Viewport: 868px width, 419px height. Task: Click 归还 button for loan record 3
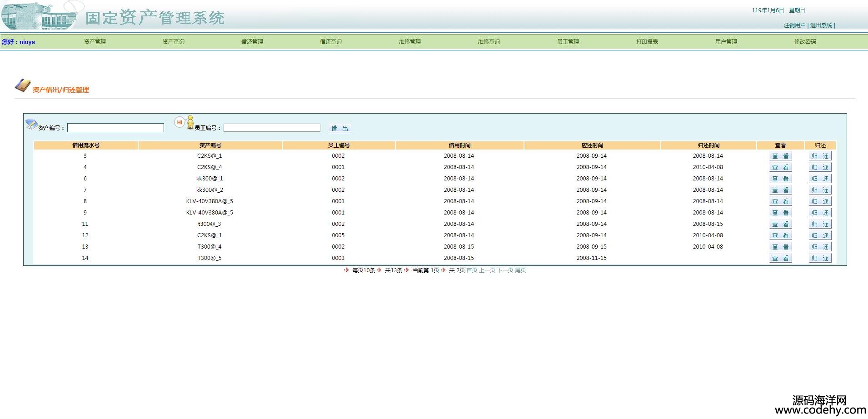coord(820,156)
